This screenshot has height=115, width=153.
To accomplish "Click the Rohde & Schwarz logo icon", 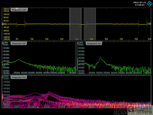I will 149,3.
